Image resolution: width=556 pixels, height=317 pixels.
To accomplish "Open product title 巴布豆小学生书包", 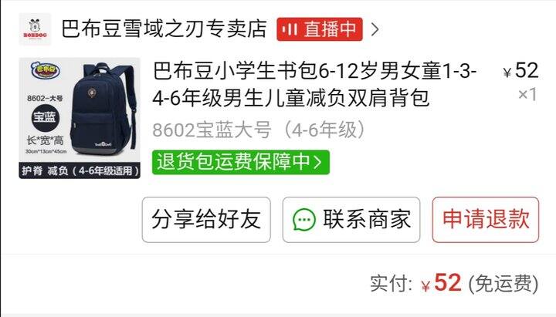I will point(314,84).
